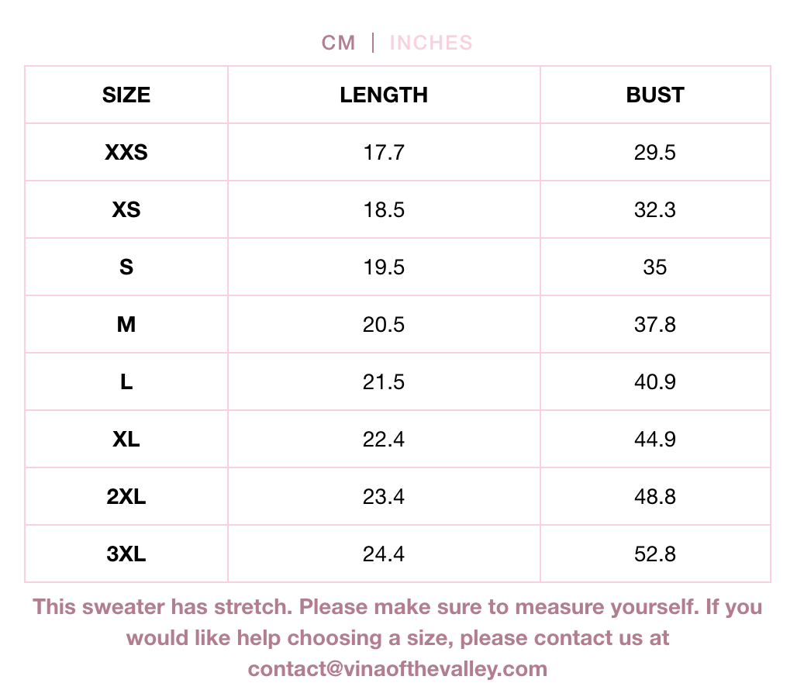Open the contact@vinaofthevalley.com email link
This screenshot has height=690, width=797.
398,668
